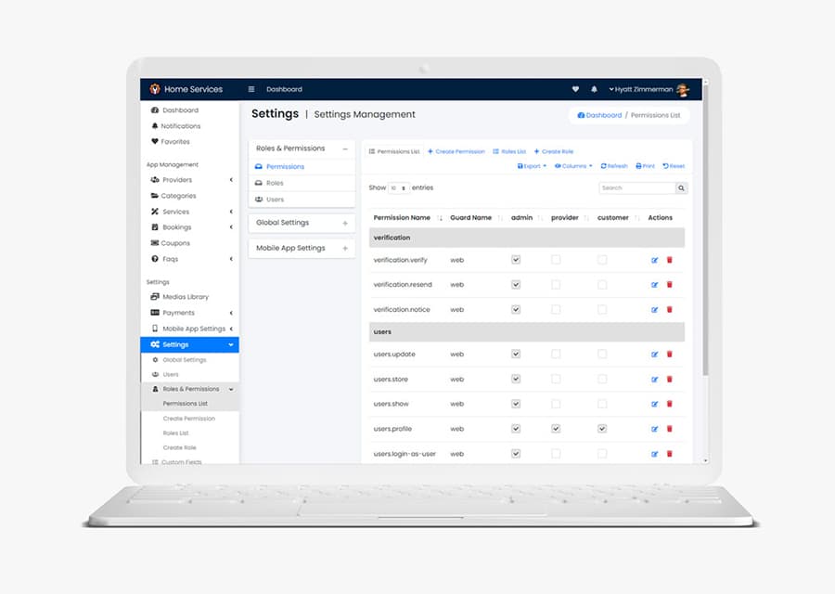
Task: Edit the users.profile permission
Action: coord(654,429)
